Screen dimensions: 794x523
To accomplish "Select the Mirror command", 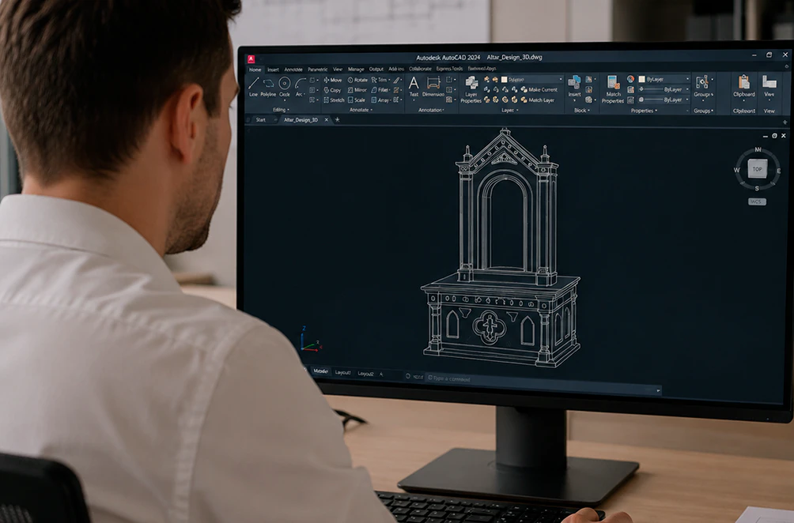I will click(357, 90).
